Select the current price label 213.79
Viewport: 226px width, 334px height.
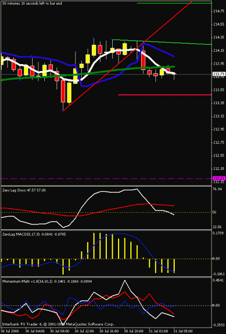point(219,74)
